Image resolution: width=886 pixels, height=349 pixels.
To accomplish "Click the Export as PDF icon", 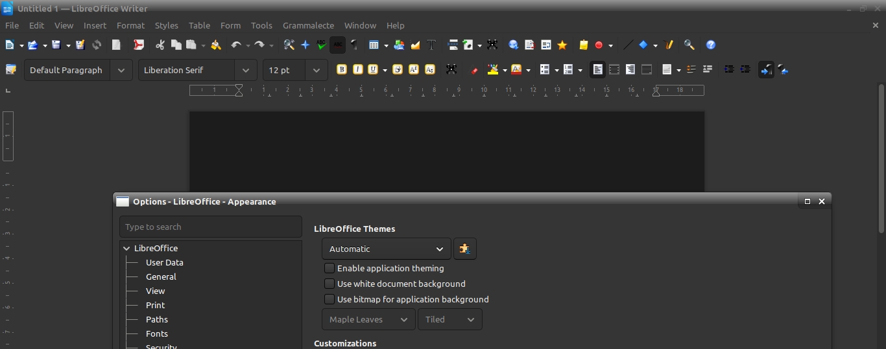I will point(139,45).
